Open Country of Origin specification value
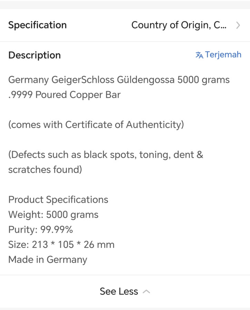The height and width of the screenshot is (310, 250). [x=179, y=25]
